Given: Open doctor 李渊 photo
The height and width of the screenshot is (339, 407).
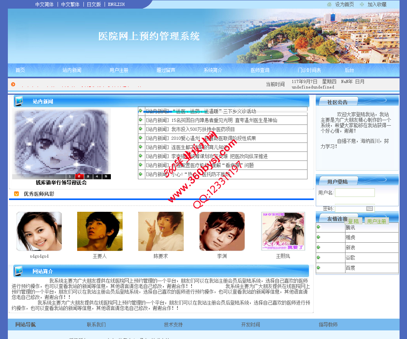Looking at the screenshot, I should click(222, 231).
